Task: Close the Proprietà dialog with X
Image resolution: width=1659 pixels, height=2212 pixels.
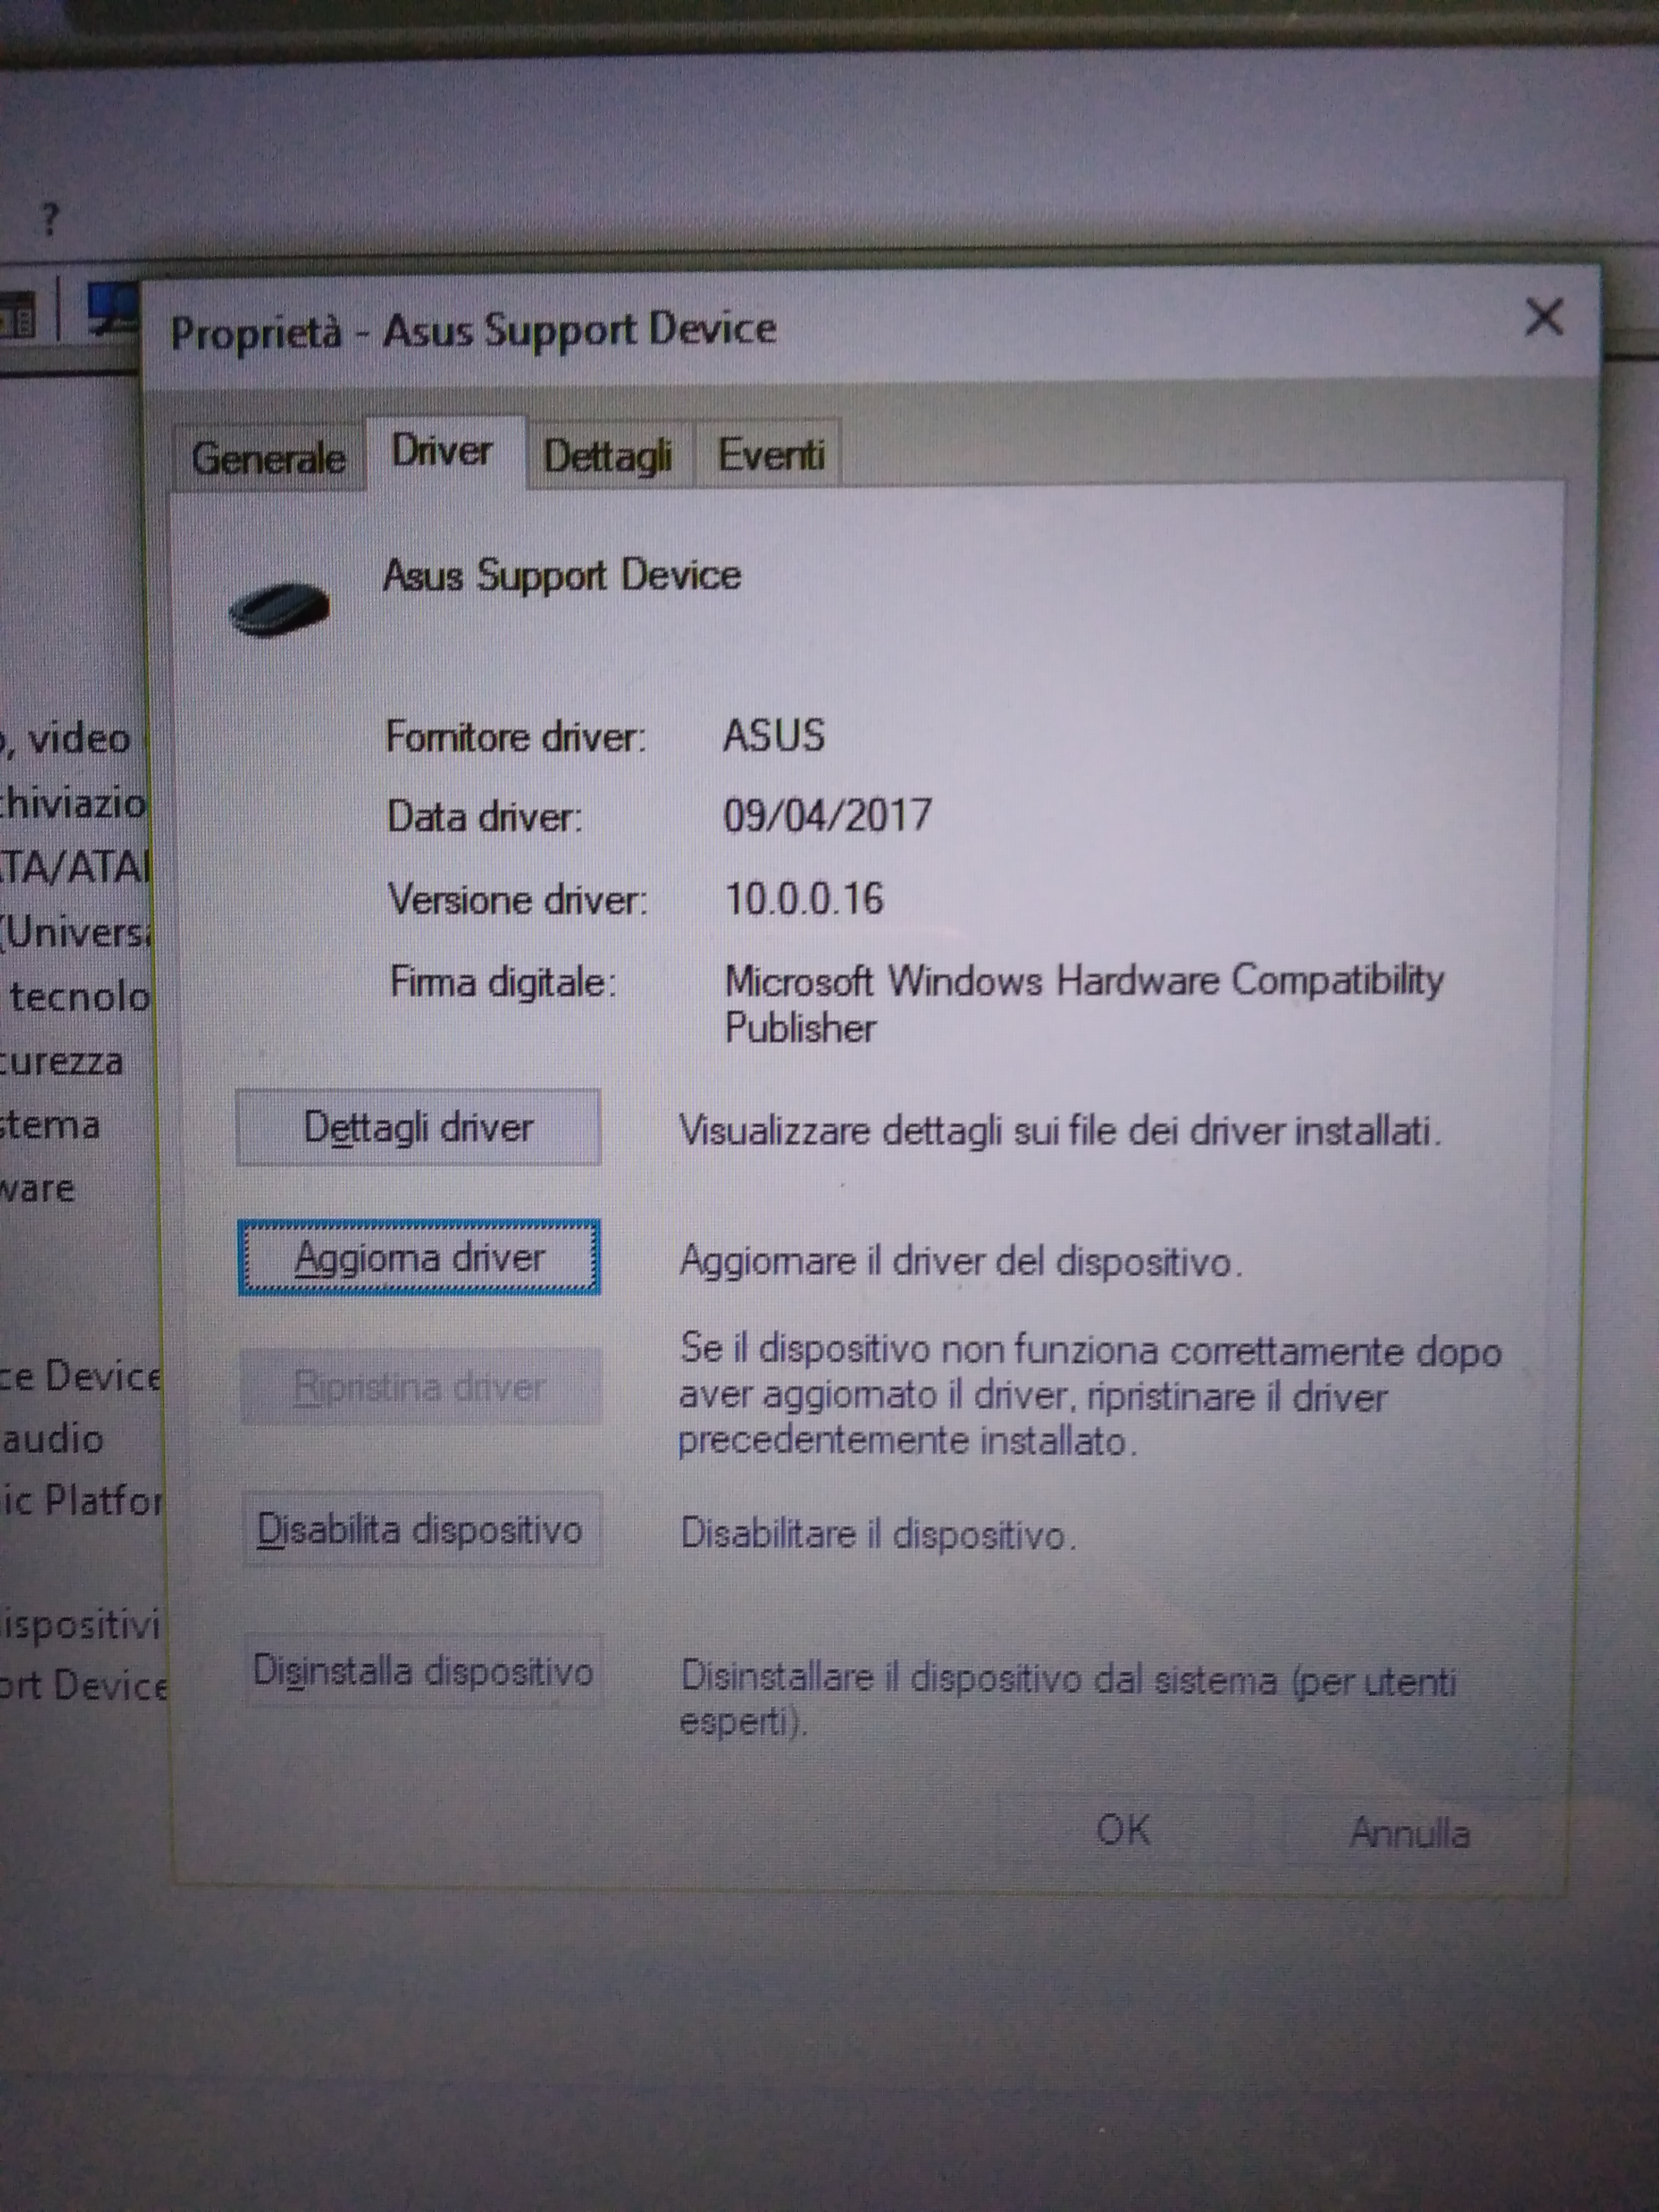Action: click(x=1544, y=318)
